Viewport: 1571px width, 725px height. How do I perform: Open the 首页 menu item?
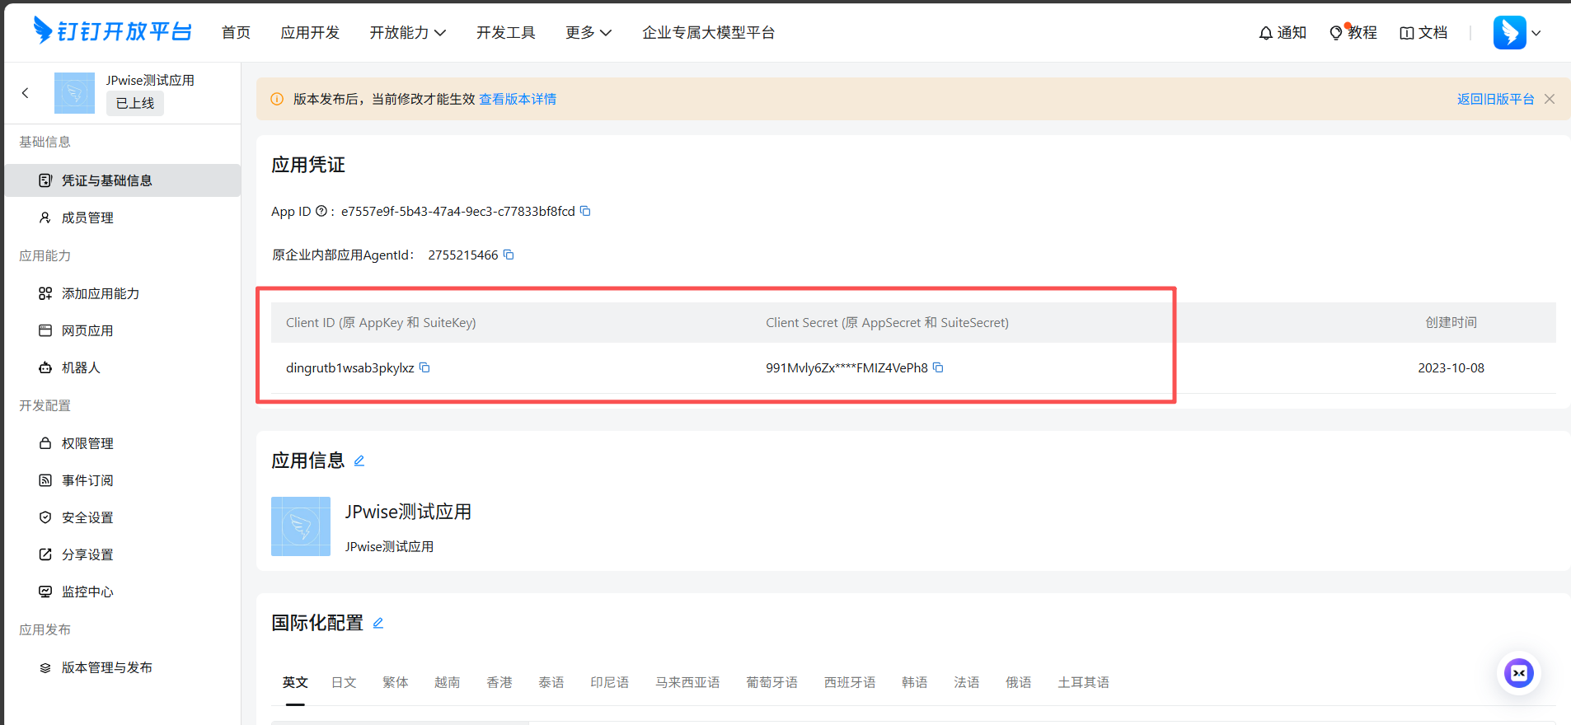click(x=236, y=33)
